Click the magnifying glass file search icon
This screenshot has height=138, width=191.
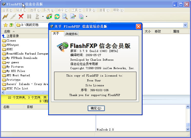point(65,17)
